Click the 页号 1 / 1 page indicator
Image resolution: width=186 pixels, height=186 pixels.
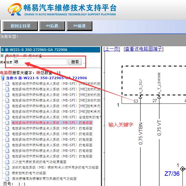pos(14,184)
